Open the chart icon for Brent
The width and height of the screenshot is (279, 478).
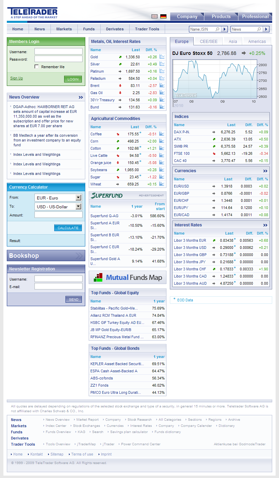pos(162,86)
